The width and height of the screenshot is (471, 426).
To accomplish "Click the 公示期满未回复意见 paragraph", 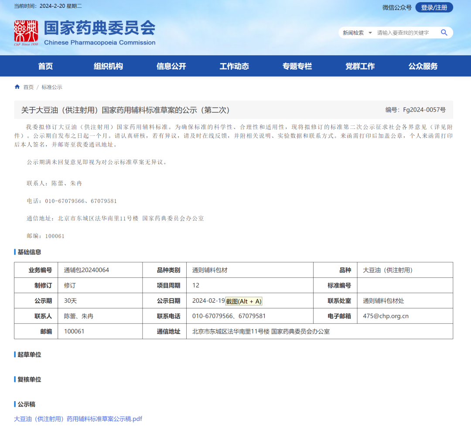I will 97,162.
